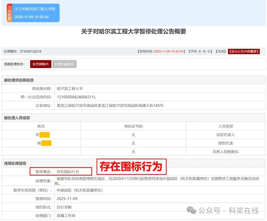Click the 姓名 column header
The height and width of the screenshot is (221, 267).
[x=41, y=126]
